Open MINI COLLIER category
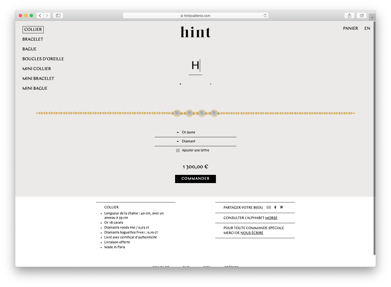The image size is (391, 287). (37, 69)
